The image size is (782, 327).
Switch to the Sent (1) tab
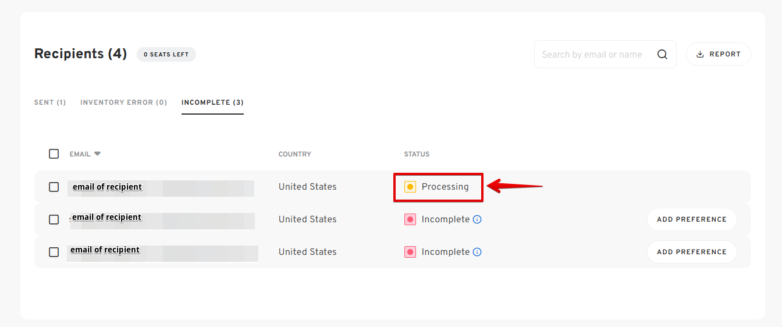coord(50,102)
